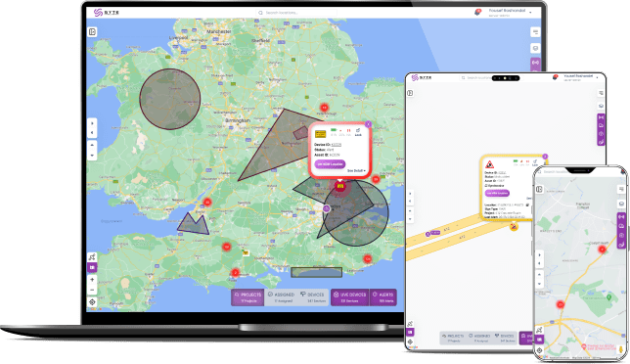Click the locate me target icon on laptop
630x364 pixels.
(92, 302)
